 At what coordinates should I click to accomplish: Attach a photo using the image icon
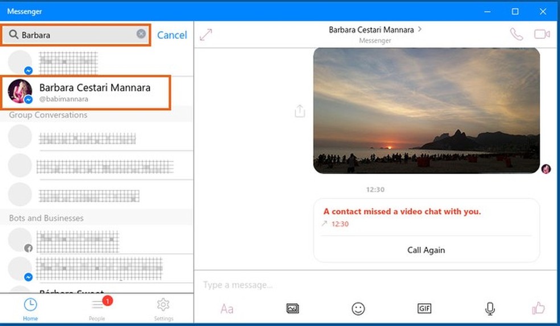click(x=293, y=308)
